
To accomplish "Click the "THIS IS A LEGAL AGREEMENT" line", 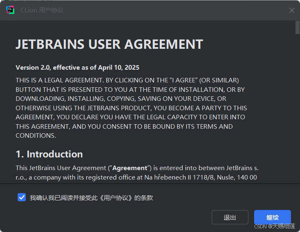I will [x=127, y=80].
